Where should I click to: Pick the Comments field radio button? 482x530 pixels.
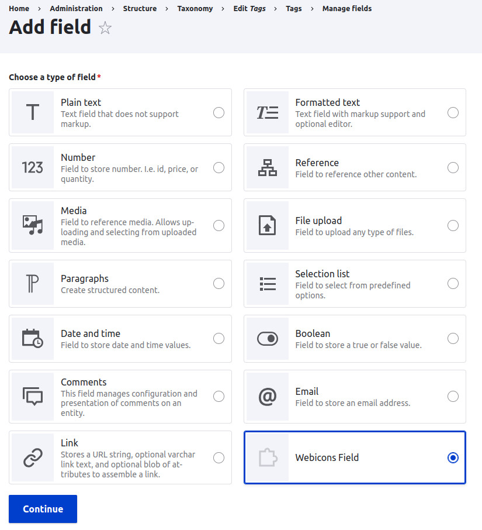coord(219,397)
